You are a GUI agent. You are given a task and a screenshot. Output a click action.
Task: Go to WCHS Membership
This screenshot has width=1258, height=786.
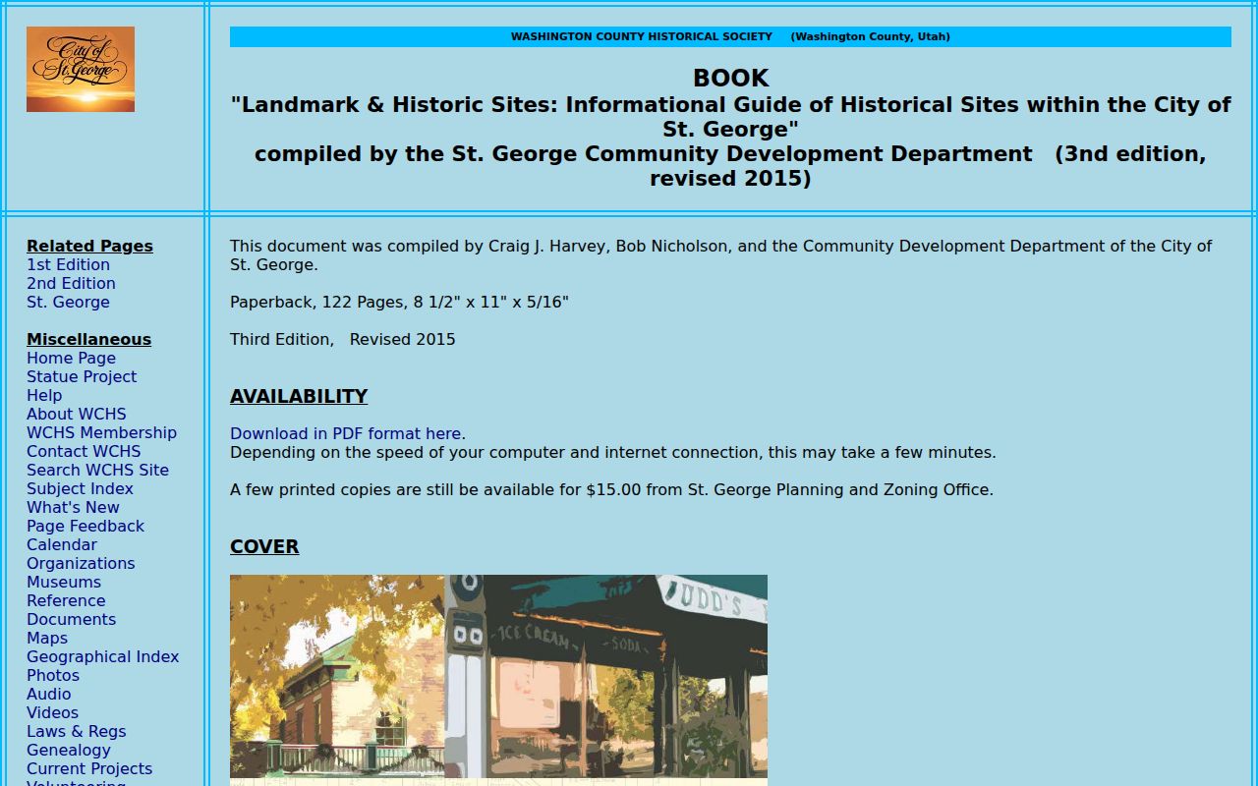click(x=101, y=432)
